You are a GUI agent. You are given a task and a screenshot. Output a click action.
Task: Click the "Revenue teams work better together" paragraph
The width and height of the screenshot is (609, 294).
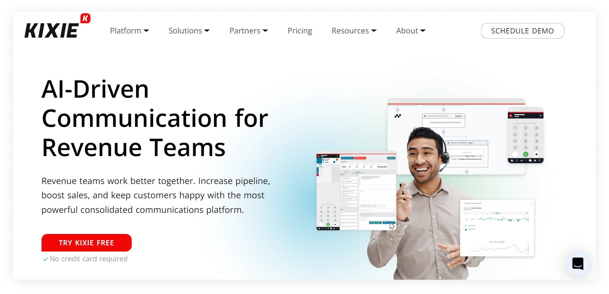click(156, 195)
